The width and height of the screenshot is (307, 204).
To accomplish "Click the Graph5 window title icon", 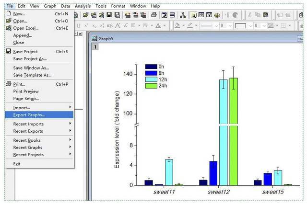I will 94,38.
